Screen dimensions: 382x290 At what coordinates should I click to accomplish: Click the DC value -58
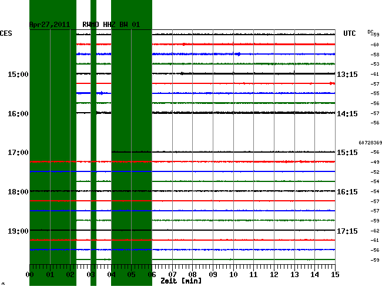click(x=375, y=55)
